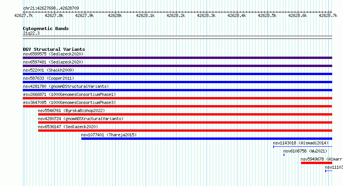Click the 42627.8k ruler tick label
This screenshot has width=343, height=186.
[x=54, y=15]
